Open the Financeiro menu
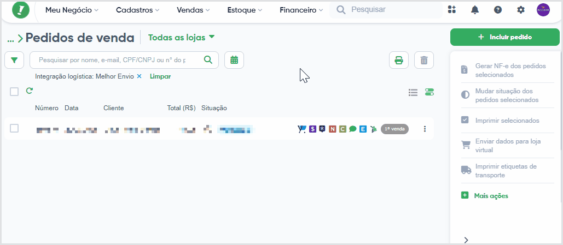Image resolution: width=563 pixels, height=245 pixels. coord(301,10)
